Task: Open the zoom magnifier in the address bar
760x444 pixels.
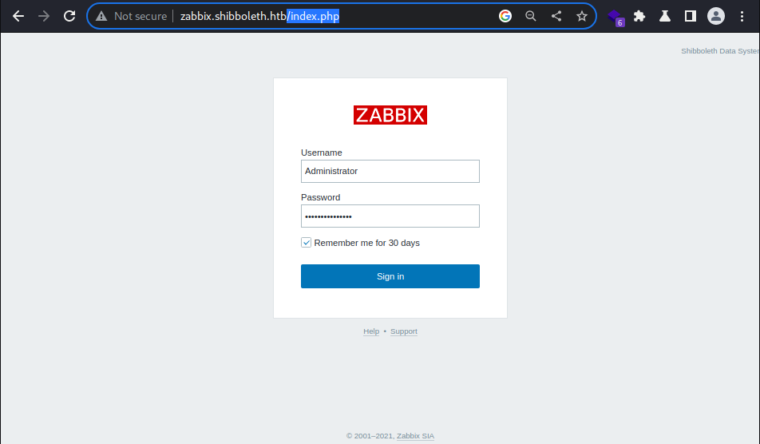Action: pyautogui.click(x=531, y=16)
